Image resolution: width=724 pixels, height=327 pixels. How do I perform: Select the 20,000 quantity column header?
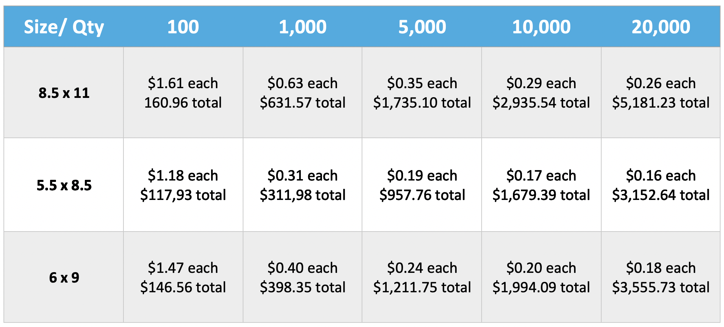(661, 26)
